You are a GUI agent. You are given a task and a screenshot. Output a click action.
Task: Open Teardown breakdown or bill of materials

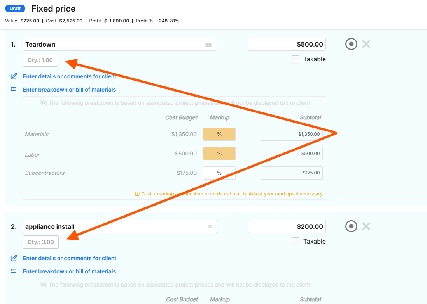[x=69, y=90]
